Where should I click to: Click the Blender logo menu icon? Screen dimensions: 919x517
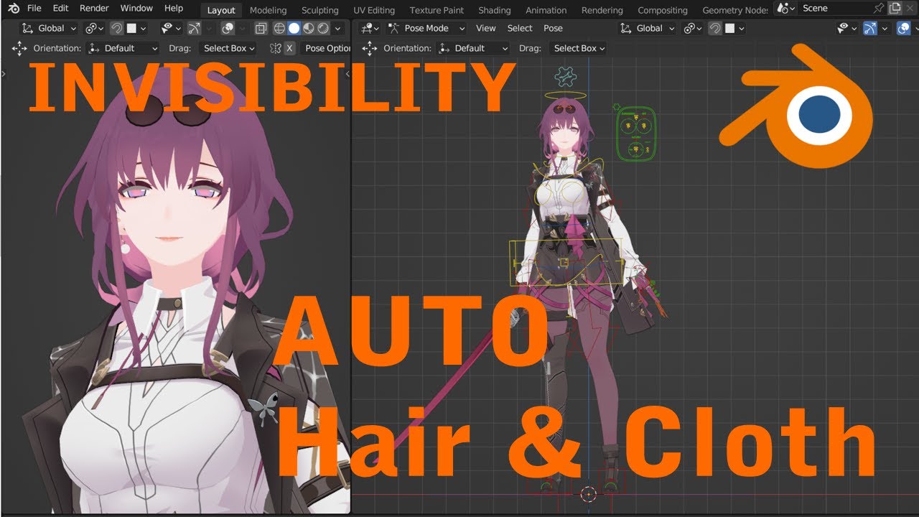(13, 9)
